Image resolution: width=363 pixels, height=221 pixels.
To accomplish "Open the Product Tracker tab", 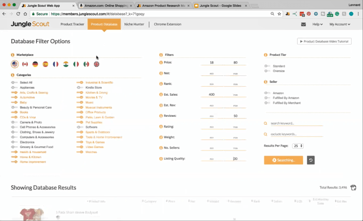I will (72, 24).
